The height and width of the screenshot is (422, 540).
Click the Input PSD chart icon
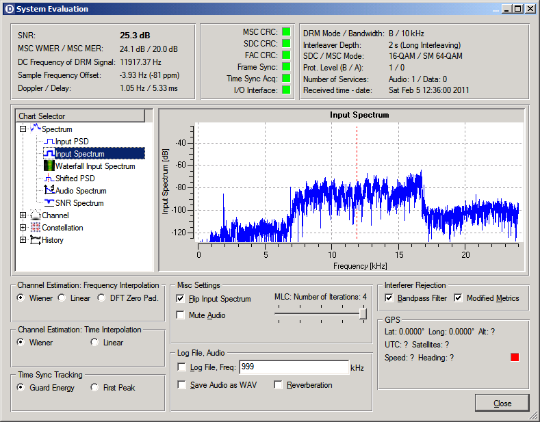[x=49, y=142]
